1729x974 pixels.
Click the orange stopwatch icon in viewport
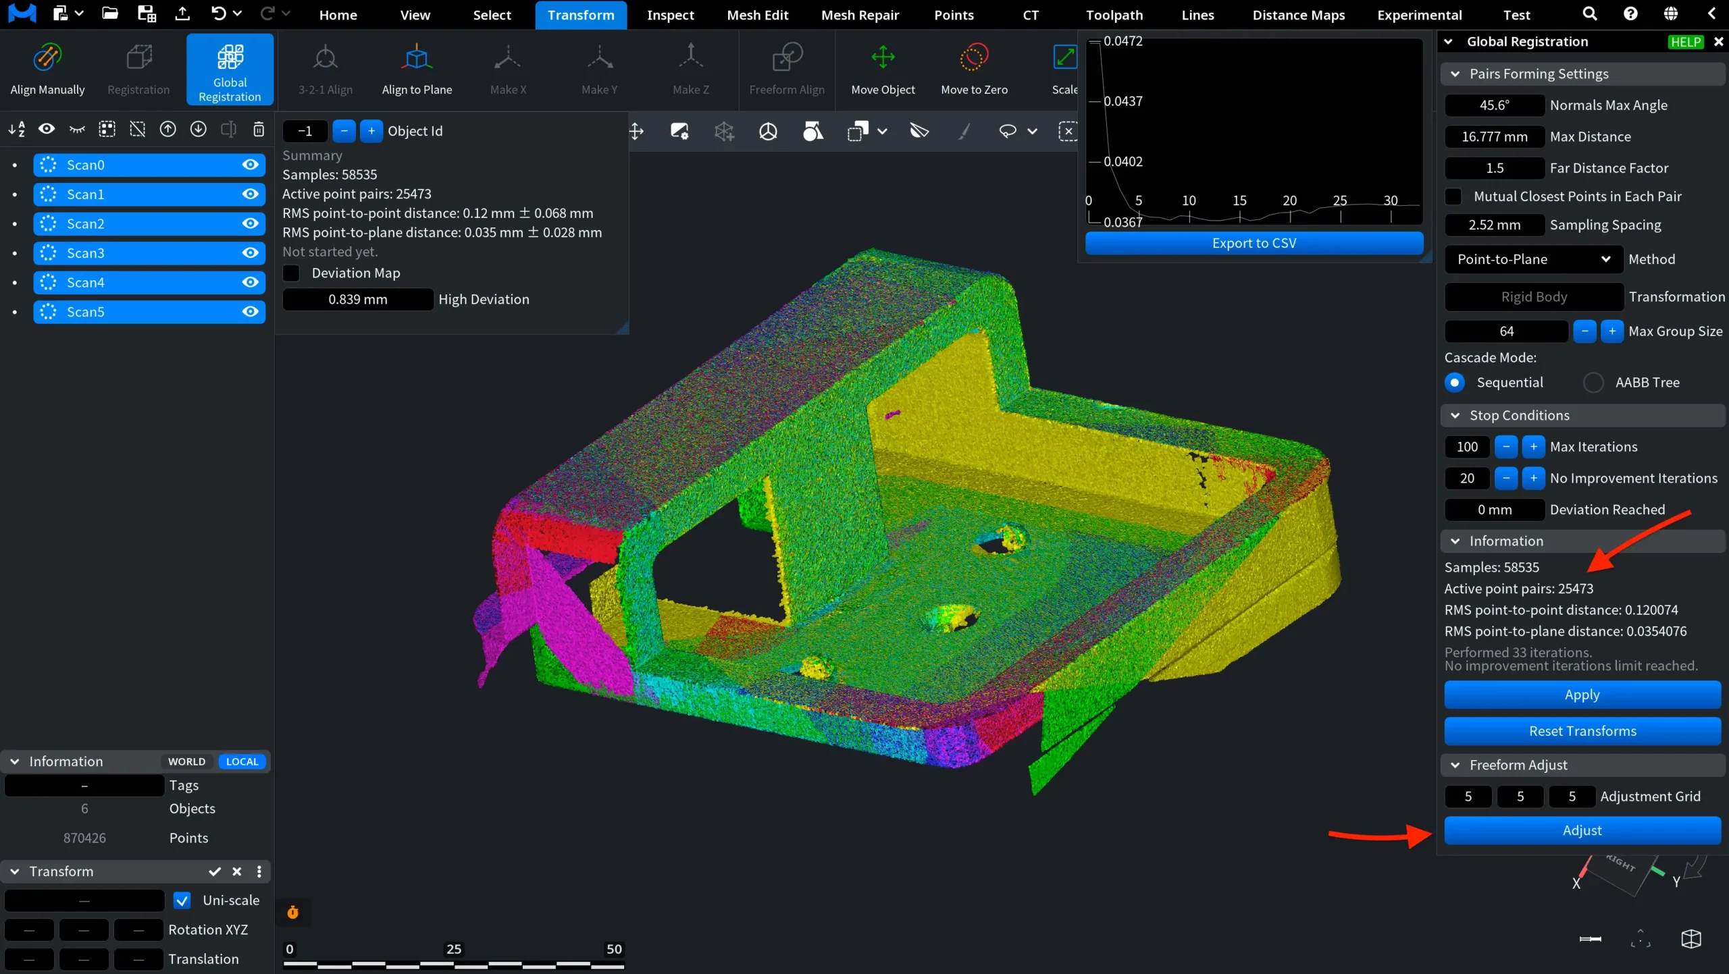tap(292, 913)
